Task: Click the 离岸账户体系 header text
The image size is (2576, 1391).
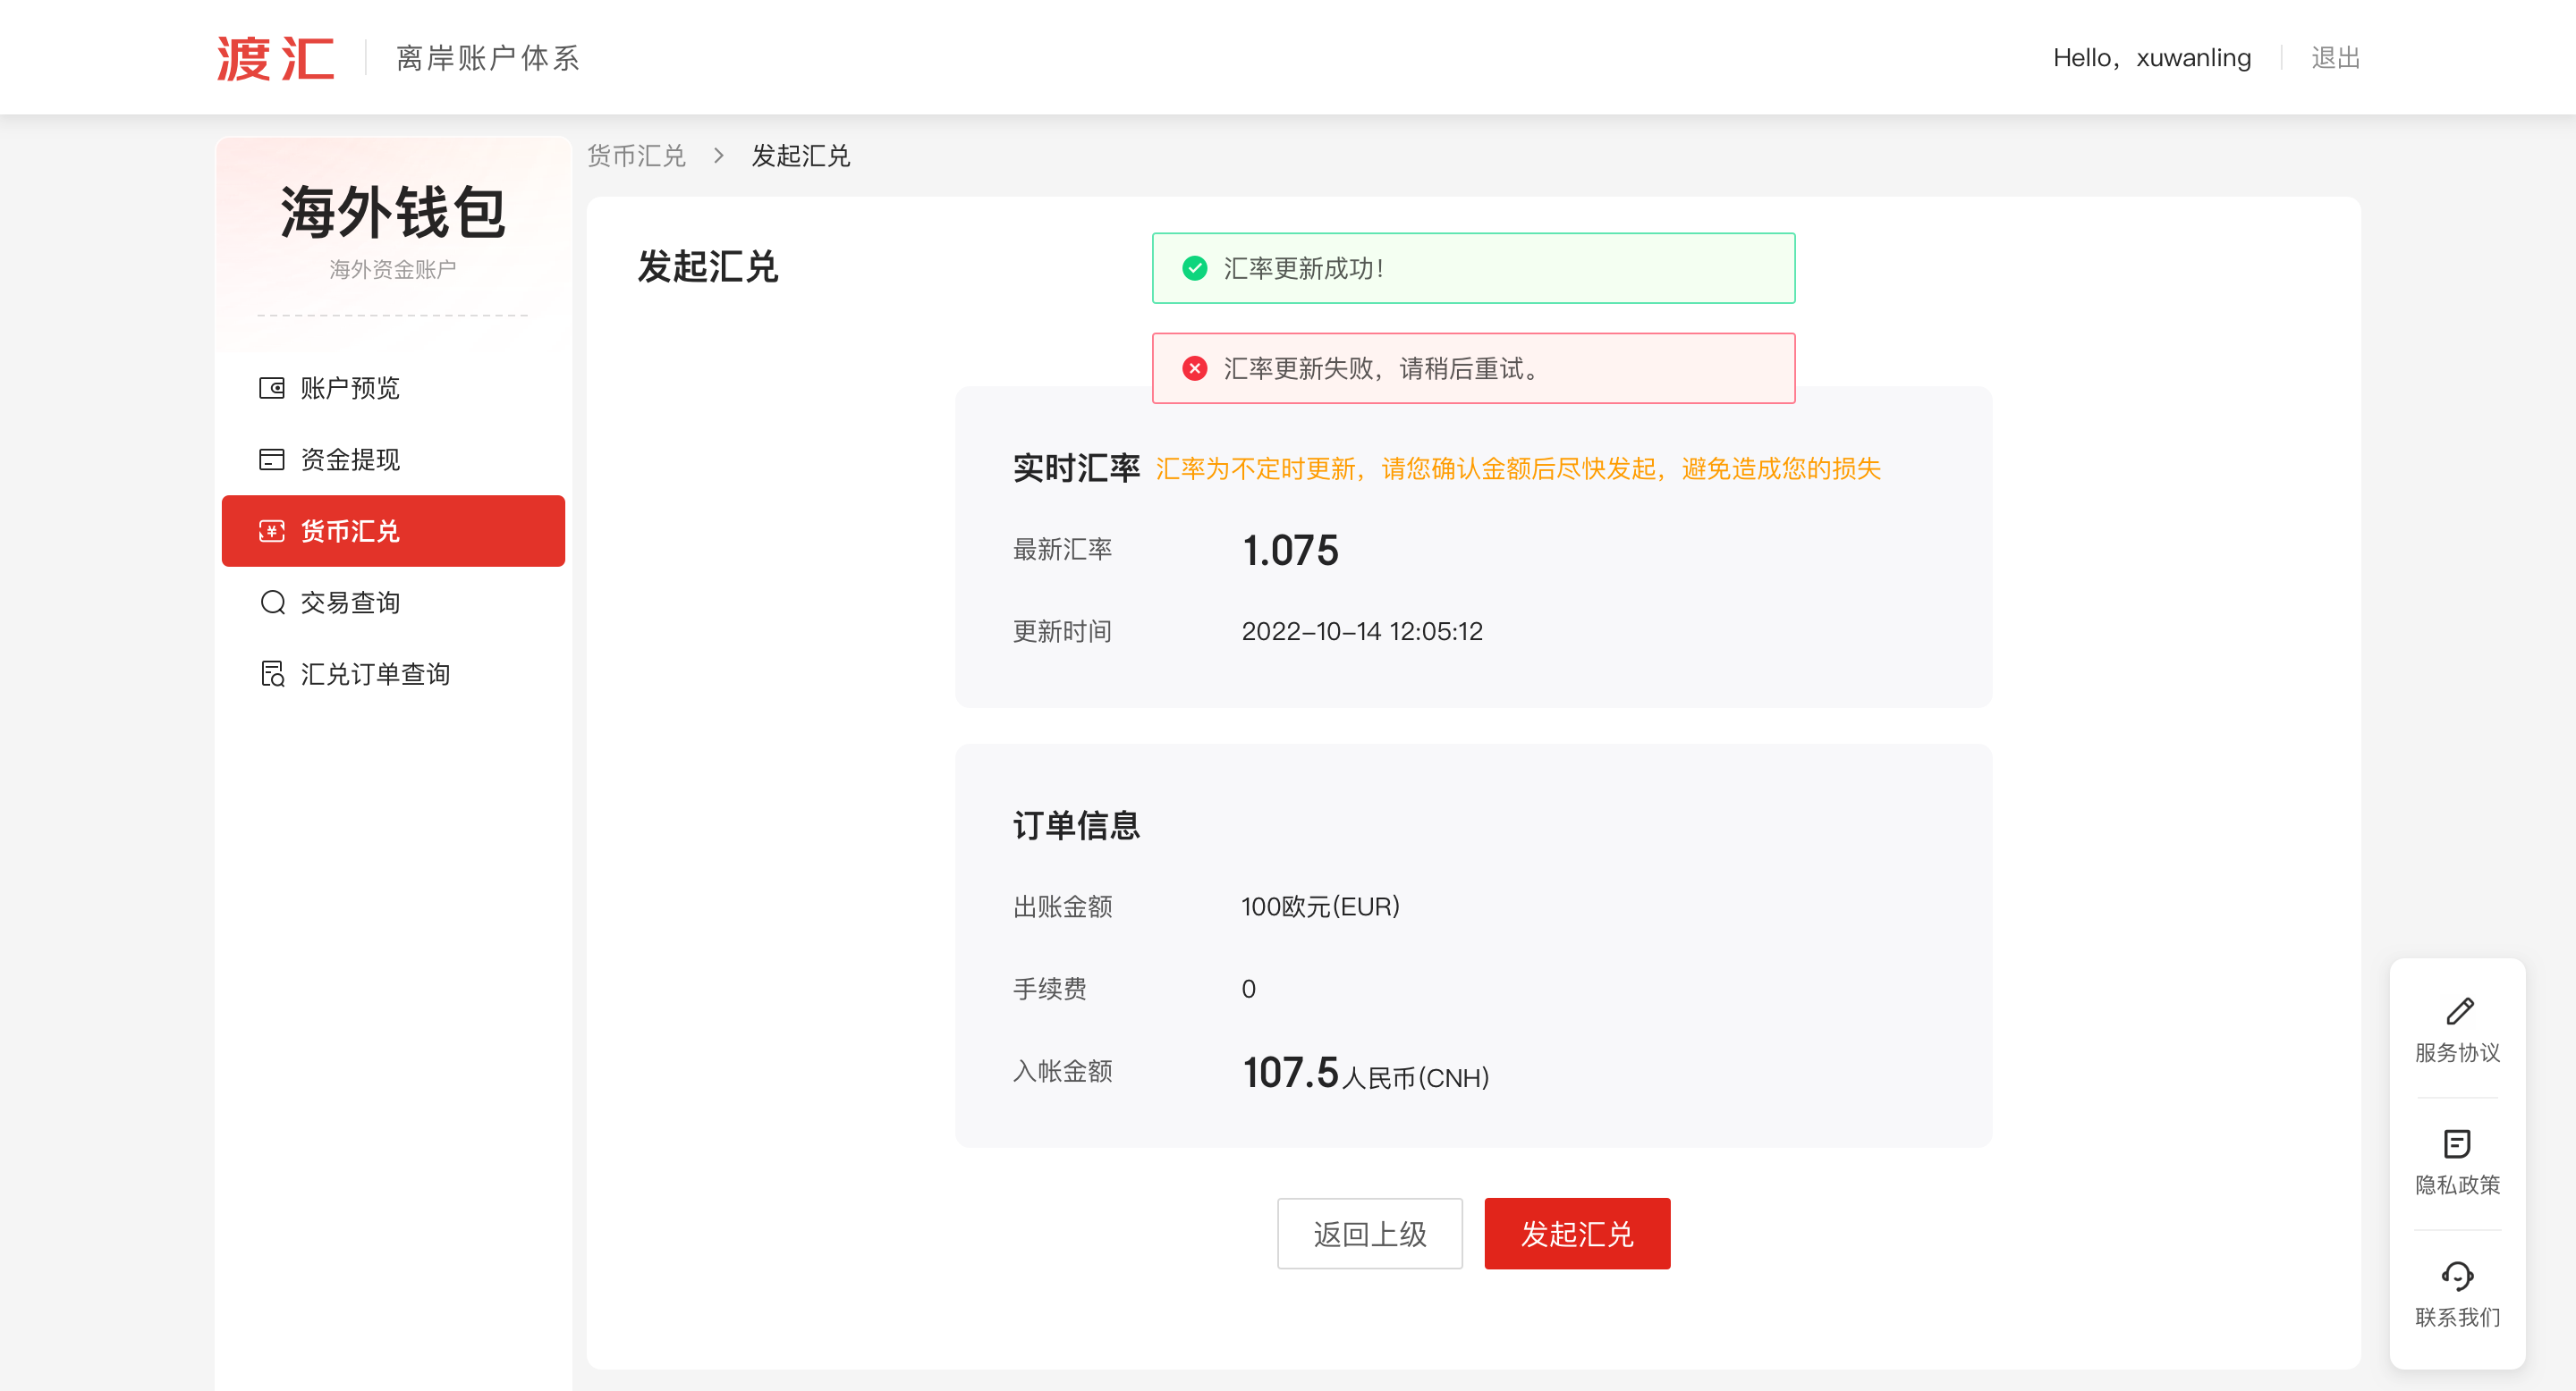Action: (488, 58)
